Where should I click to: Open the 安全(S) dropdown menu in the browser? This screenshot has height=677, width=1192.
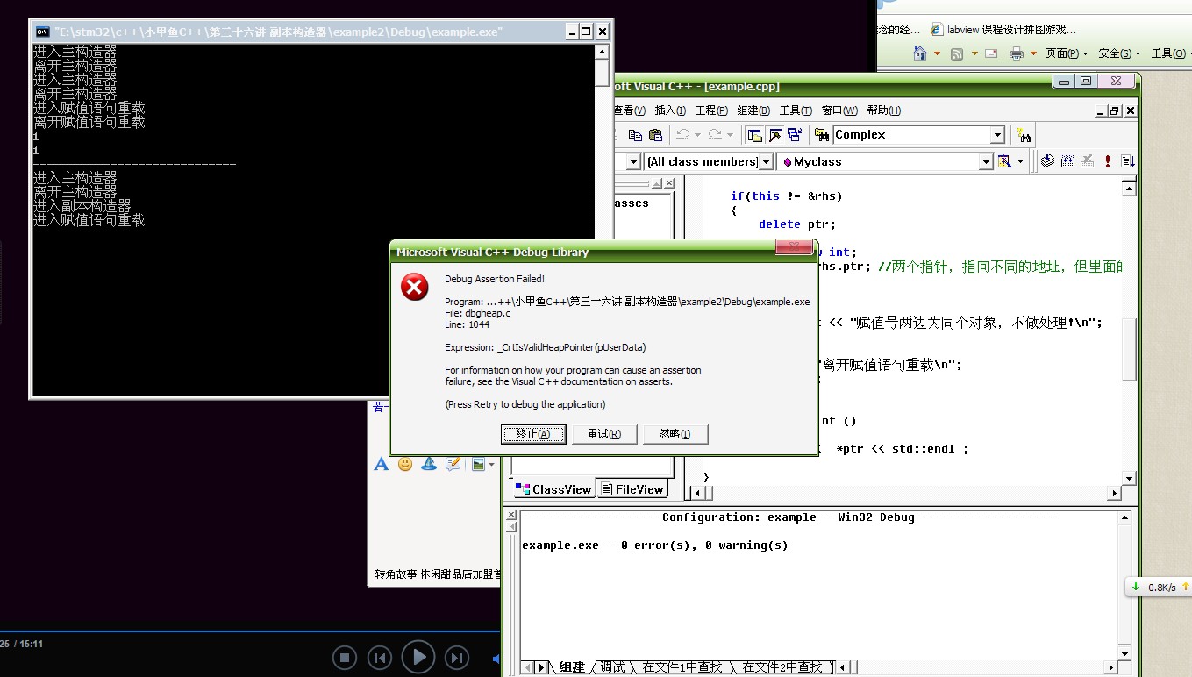tap(1119, 53)
